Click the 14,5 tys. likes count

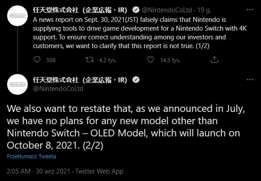pyautogui.click(x=170, y=60)
